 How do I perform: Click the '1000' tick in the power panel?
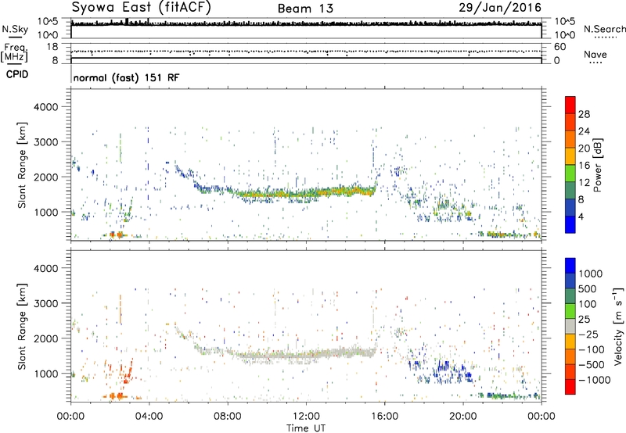coord(45,212)
